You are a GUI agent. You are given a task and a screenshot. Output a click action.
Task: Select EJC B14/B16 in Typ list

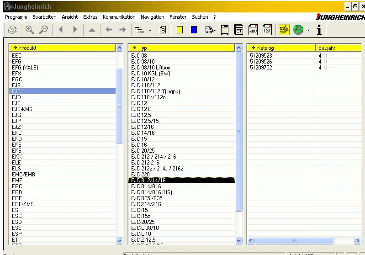(x=146, y=186)
